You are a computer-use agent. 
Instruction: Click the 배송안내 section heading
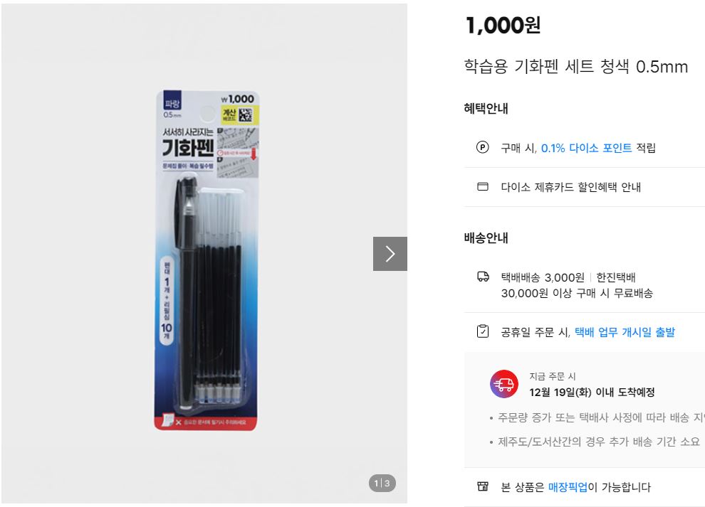[x=486, y=238]
